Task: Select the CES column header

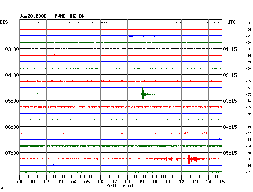Action: [4, 22]
